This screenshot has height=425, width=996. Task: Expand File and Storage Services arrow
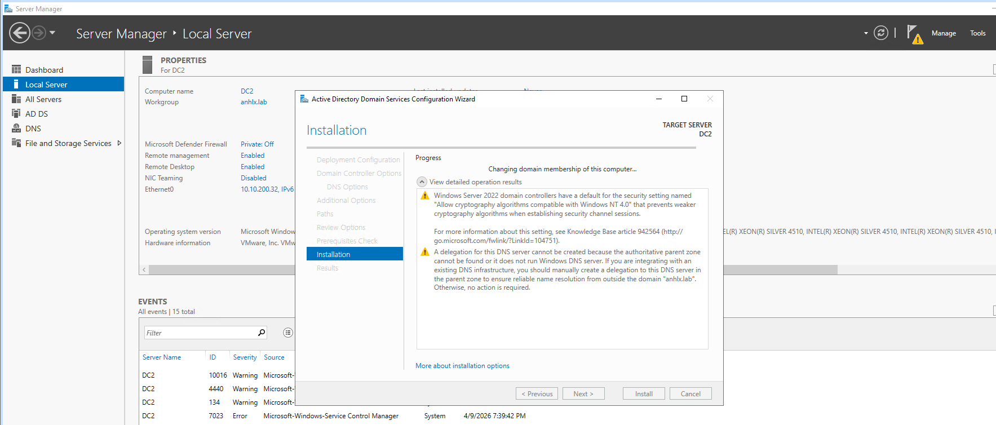coord(119,143)
